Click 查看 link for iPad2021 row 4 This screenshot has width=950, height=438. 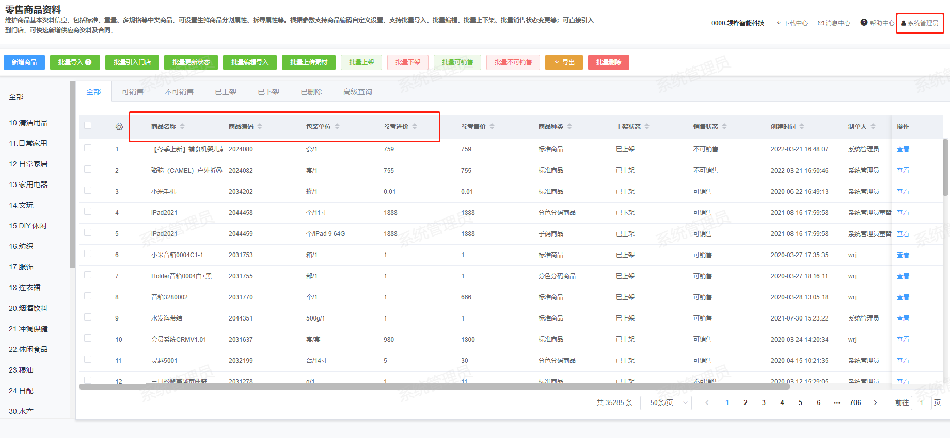point(902,213)
